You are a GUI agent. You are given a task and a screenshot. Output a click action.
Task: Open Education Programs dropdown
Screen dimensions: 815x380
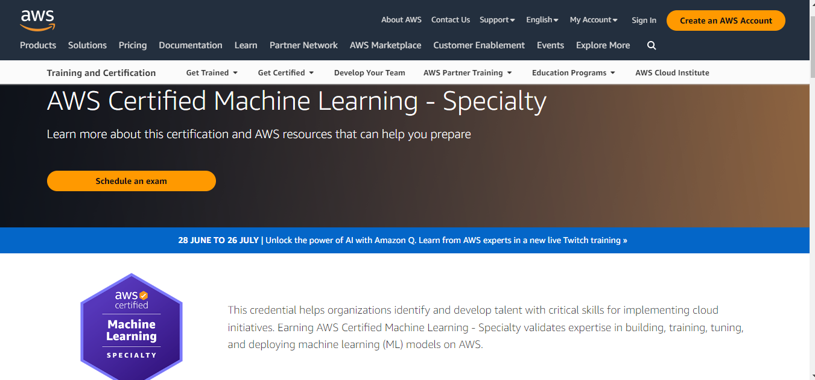(573, 73)
